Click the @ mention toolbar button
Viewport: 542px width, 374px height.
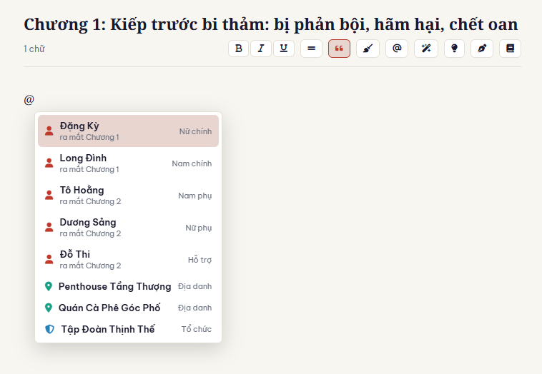pos(397,49)
